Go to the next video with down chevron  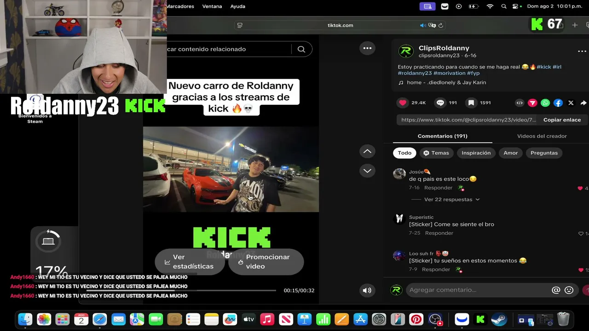367,171
